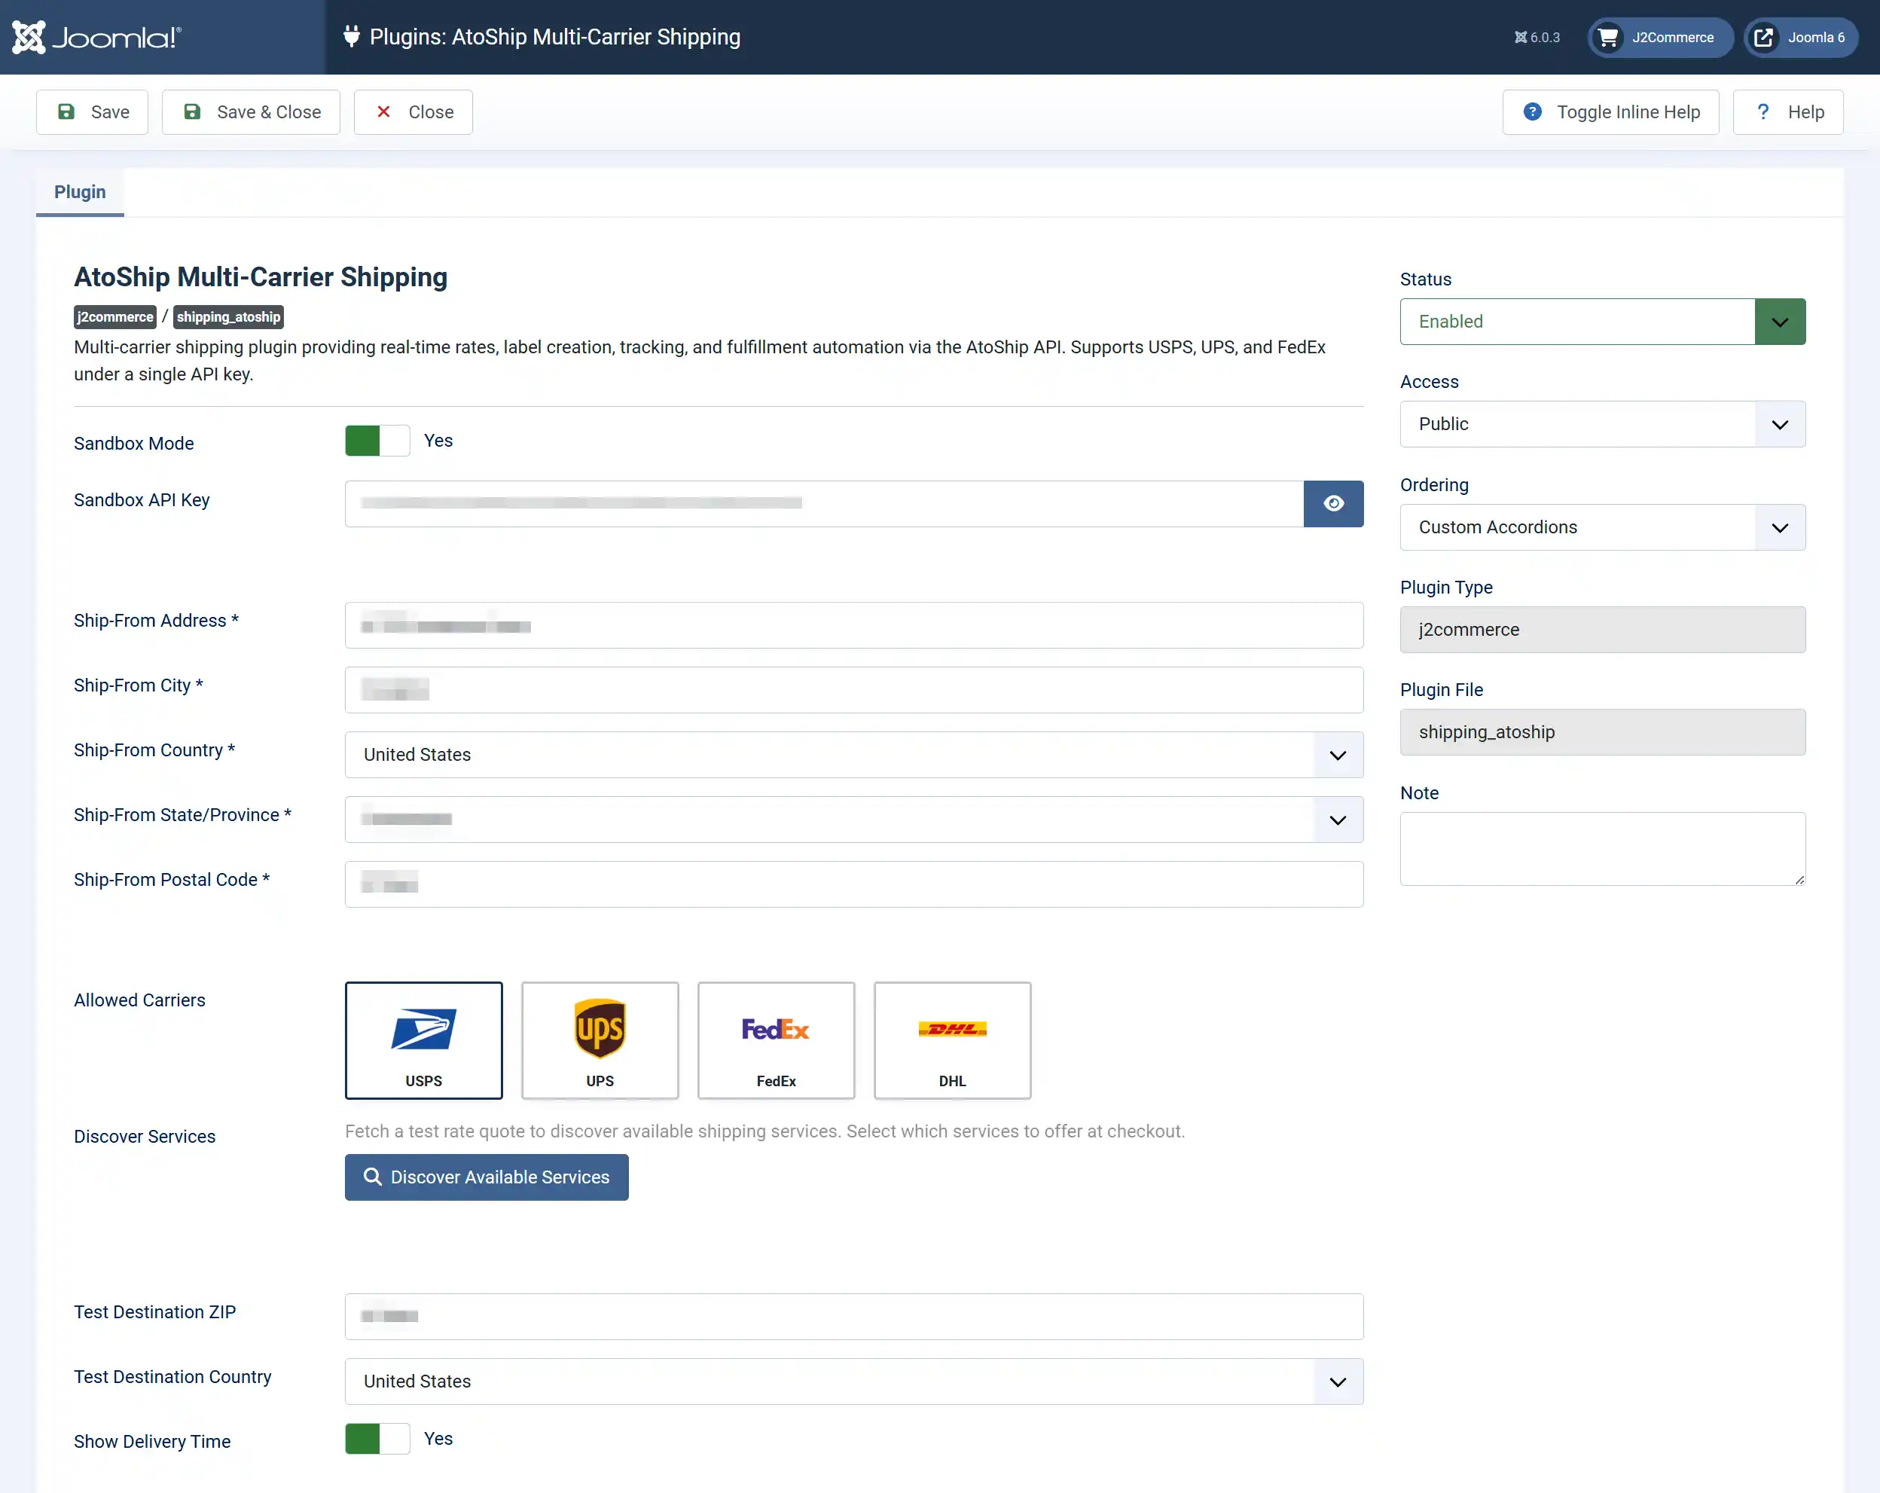This screenshot has height=1493, width=1880.
Task: Close the plugin editor with the Close button
Action: click(x=414, y=112)
